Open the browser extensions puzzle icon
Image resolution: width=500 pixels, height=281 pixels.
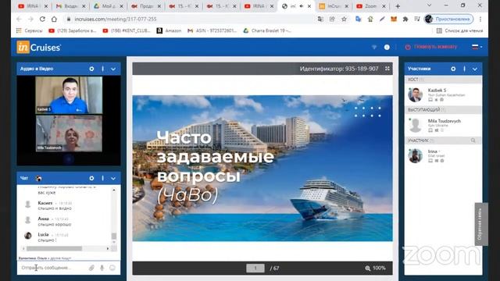pos(405,19)
